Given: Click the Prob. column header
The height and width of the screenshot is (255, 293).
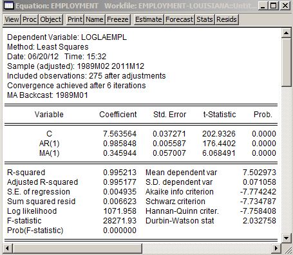Looking at the screenshot, I should coord(263,115).
